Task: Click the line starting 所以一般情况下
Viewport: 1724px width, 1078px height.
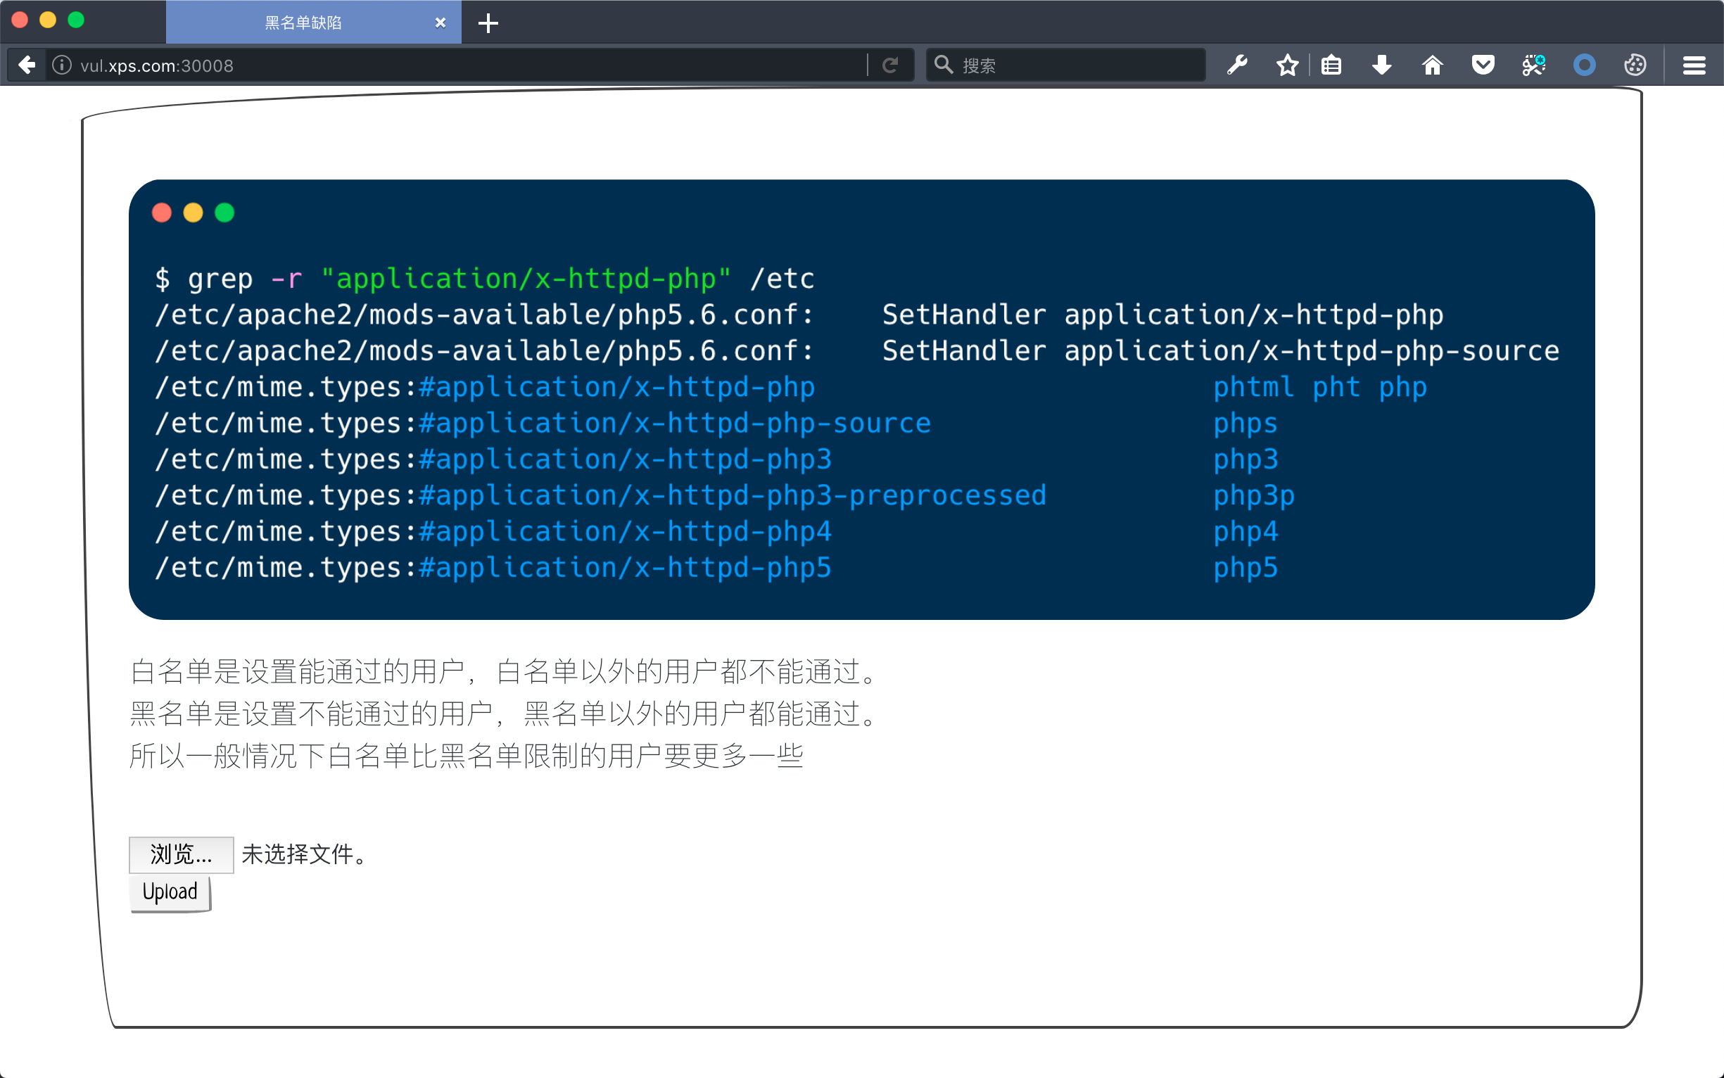Action: (467, 756)
